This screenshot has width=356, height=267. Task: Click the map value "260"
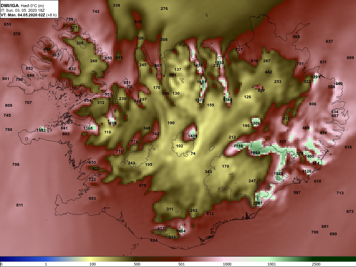[x=94, y=61]
